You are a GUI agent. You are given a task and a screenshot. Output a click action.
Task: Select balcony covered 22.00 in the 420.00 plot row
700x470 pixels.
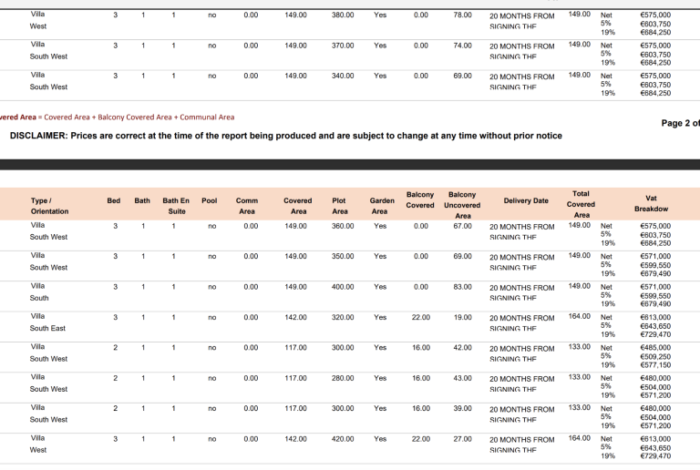(x=420, y=439)
